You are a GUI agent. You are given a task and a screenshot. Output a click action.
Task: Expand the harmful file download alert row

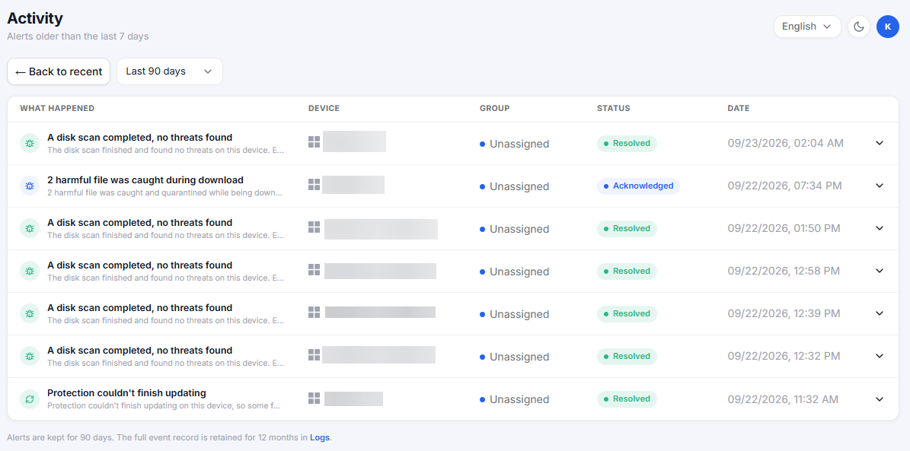click(x=880, y=186)
